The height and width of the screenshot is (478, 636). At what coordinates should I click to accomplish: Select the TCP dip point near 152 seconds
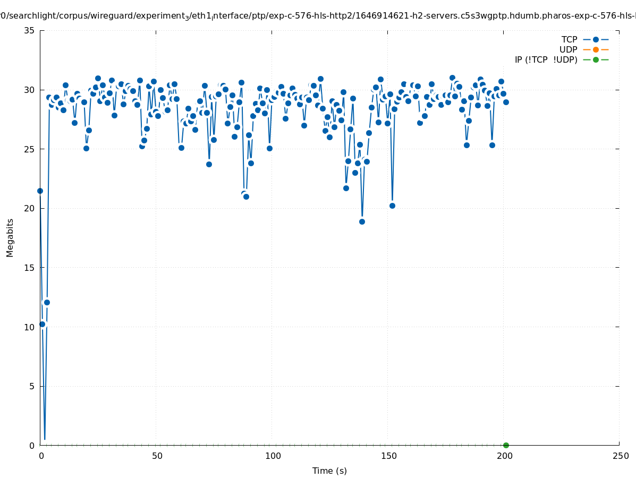(392, 206)
